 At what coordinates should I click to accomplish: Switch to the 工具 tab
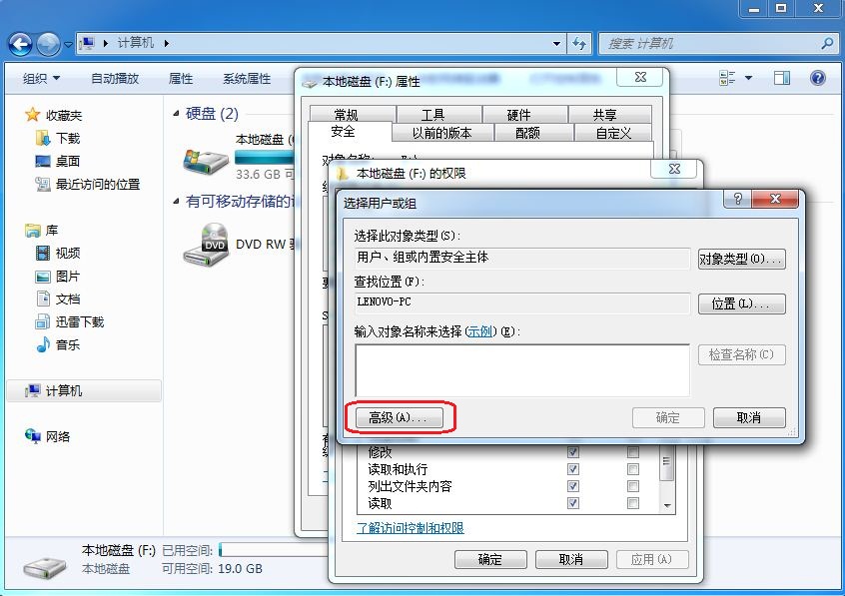tap(432, 115)
